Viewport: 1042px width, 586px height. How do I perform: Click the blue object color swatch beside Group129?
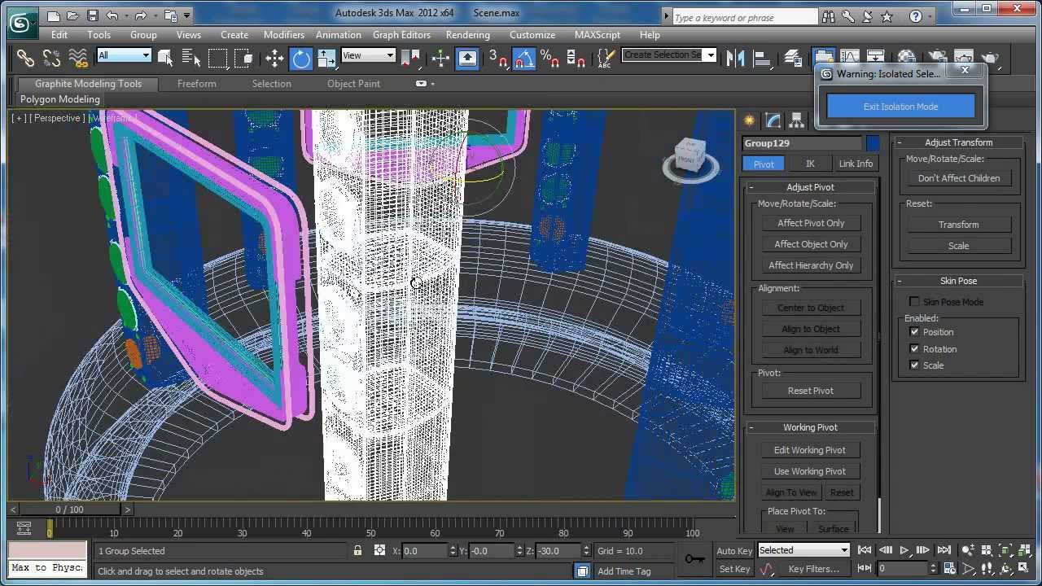click(873, 143)
